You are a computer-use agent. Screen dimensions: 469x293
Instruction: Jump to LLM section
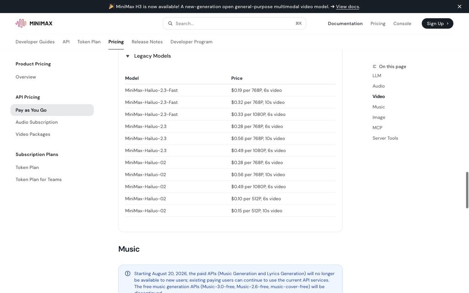pyautogui.click(x=377, y=76)
